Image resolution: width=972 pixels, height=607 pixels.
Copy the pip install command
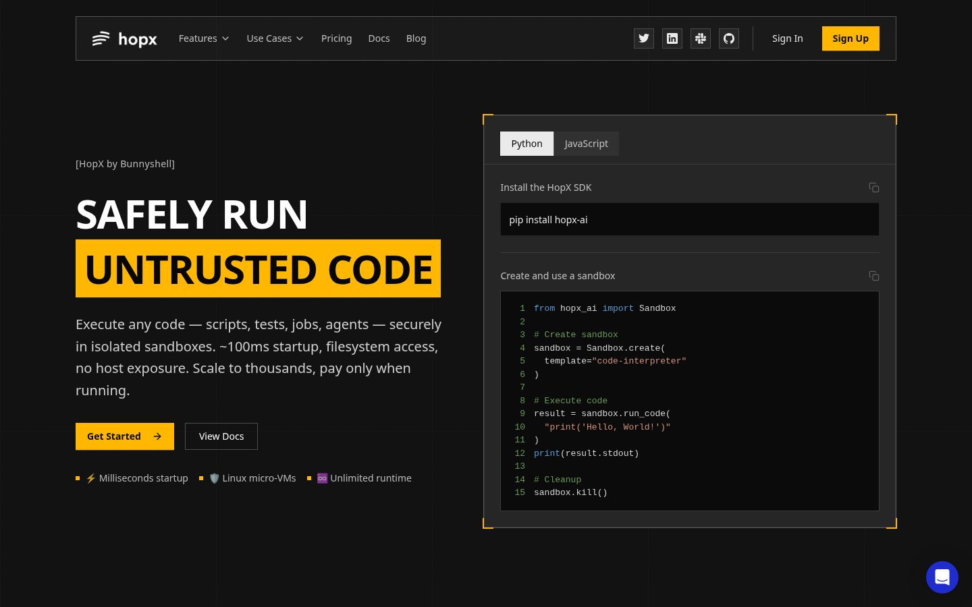(873, 187)
